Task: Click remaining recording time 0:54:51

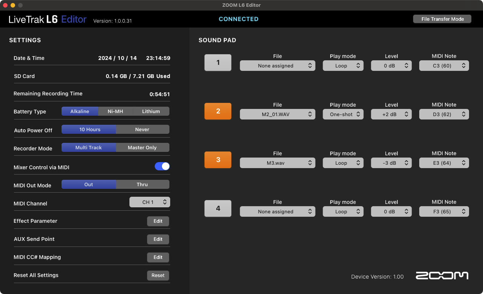Action: tap(160, 94)
